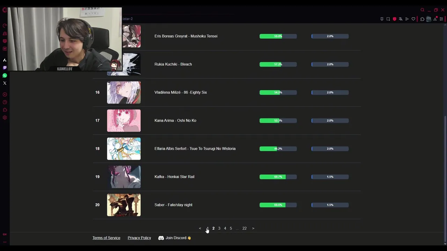Screen dimensions: 447x251
Task: Open the X (Twitter) sidebar panel
Action: click(5, 83)
